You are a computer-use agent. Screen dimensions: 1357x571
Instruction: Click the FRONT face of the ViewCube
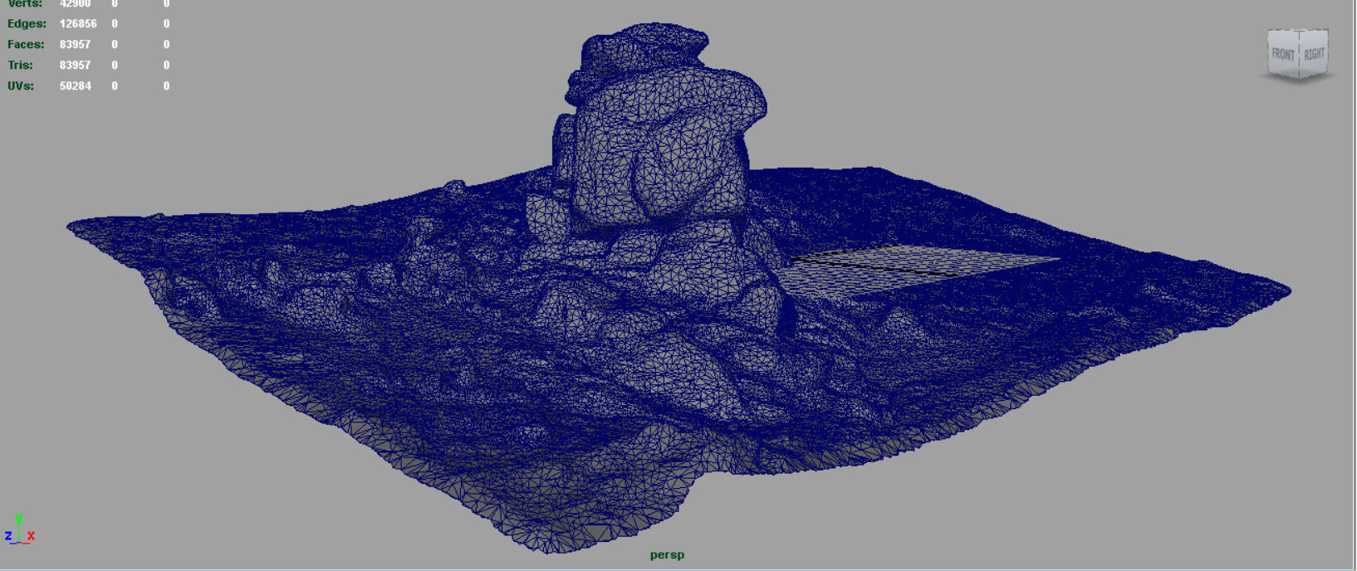[1283, 55]
